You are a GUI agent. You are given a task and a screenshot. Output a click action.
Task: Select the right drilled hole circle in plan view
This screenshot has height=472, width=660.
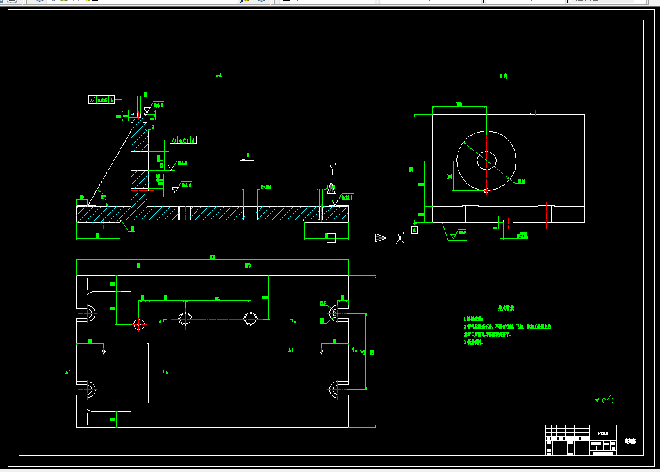(x=251, y=318)
